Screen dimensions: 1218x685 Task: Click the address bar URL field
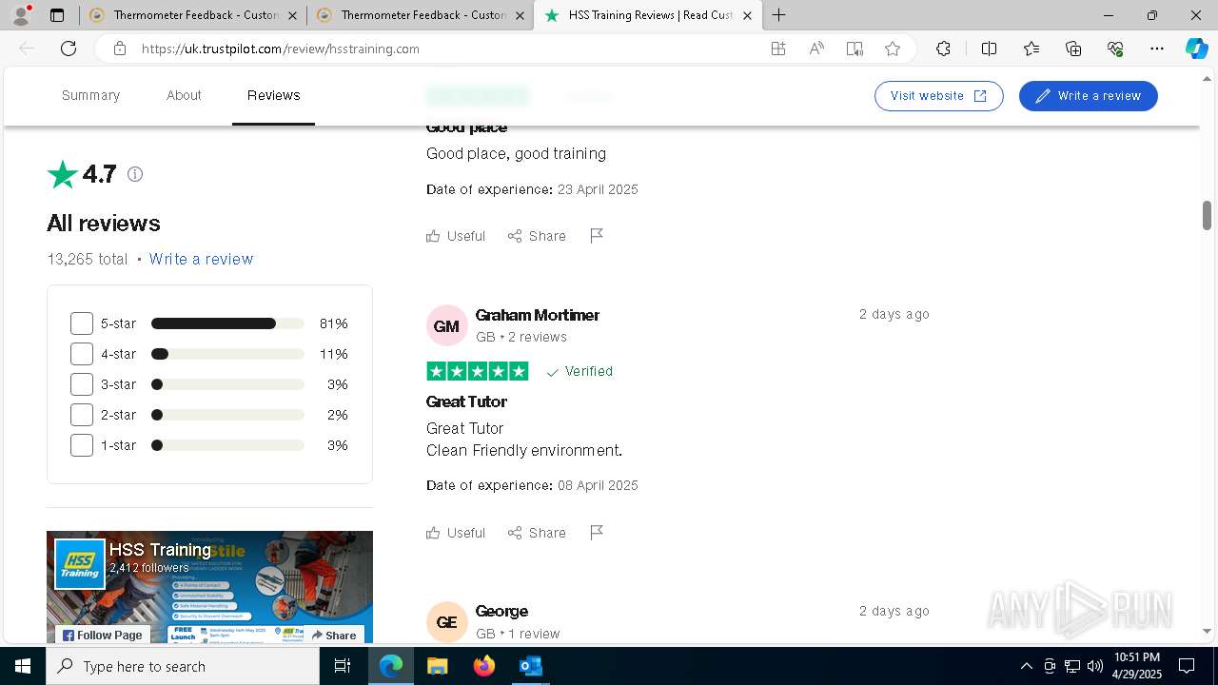tap(447, 49)
